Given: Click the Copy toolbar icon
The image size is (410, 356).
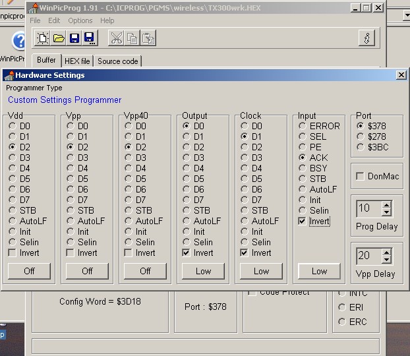Looking at the screenshot, I should pyautogui.click(x=132, y=38).
